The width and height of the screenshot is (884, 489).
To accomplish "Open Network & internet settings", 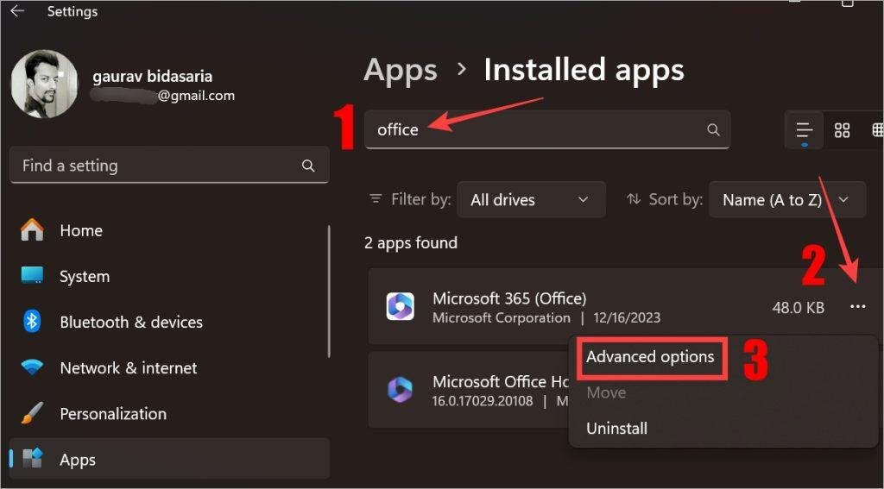I will 169,368.
